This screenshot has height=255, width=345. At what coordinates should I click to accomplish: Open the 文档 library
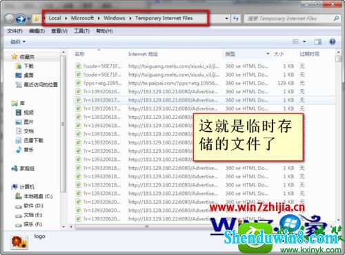point(28,131)
